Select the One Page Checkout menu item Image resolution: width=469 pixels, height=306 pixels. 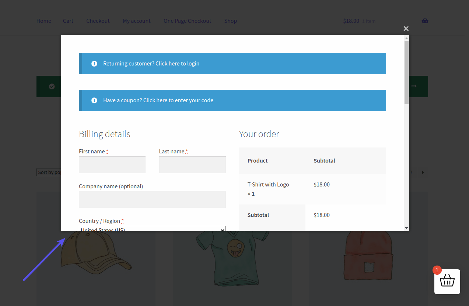tap(187, 21)
